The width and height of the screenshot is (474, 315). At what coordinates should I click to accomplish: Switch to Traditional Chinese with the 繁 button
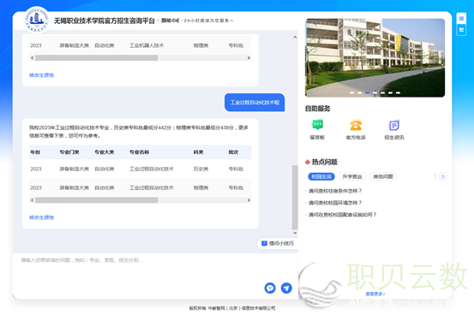[x=461, y=30]
